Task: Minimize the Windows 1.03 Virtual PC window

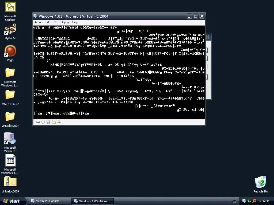Action: pos(189,16)
